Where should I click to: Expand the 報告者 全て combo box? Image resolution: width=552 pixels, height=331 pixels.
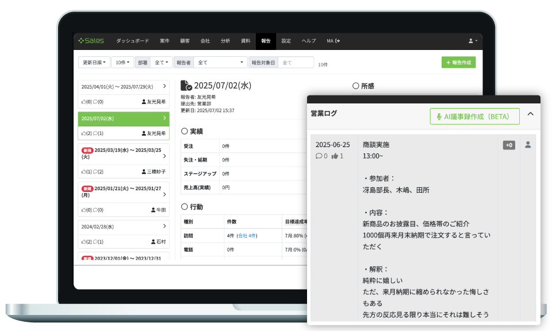coord(220,62)
